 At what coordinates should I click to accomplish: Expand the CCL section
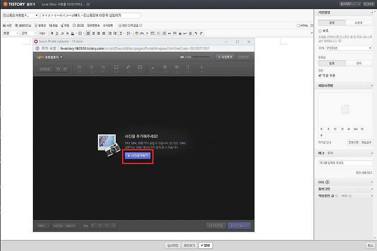click(372, 182)
